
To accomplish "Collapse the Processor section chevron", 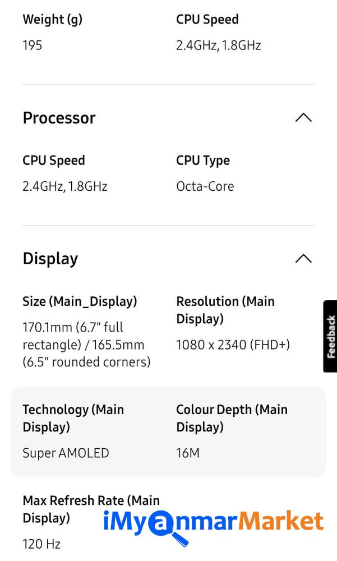I will (303, 118).
